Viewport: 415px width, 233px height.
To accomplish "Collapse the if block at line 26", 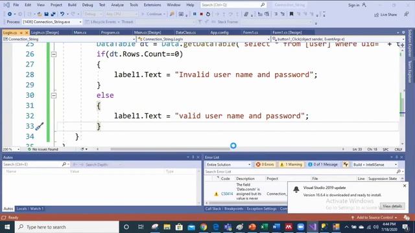I will tap(54, 54).
